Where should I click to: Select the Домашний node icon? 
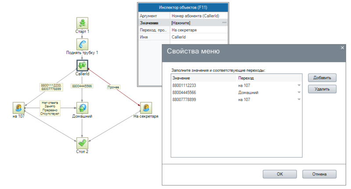coord(82,108)
